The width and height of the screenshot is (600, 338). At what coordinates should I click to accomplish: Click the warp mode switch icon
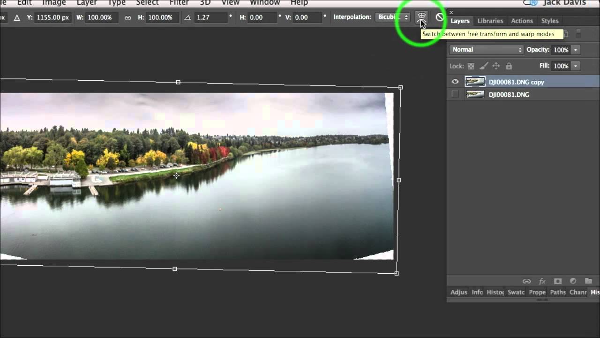click(x=422, y=17)
